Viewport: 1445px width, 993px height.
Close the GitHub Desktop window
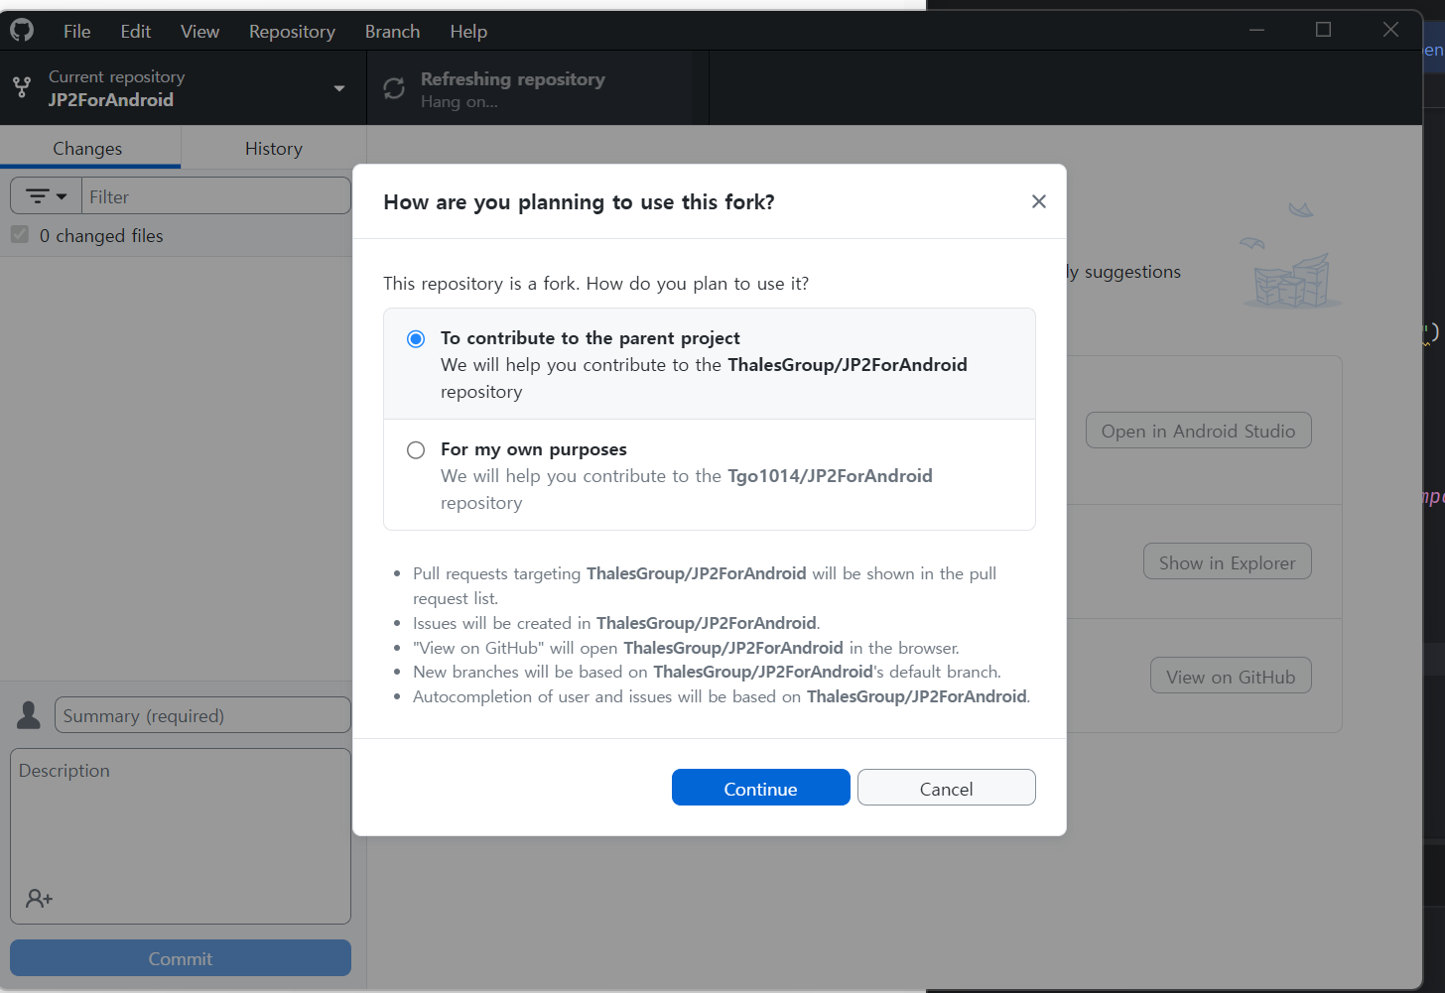1390,30
